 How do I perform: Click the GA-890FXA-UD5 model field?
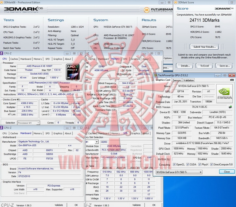point(38,145)
